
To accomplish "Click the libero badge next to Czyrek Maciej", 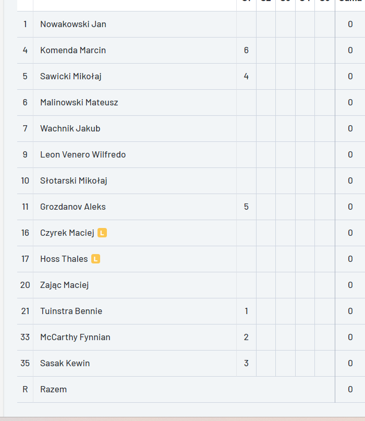I will (102, 233).
